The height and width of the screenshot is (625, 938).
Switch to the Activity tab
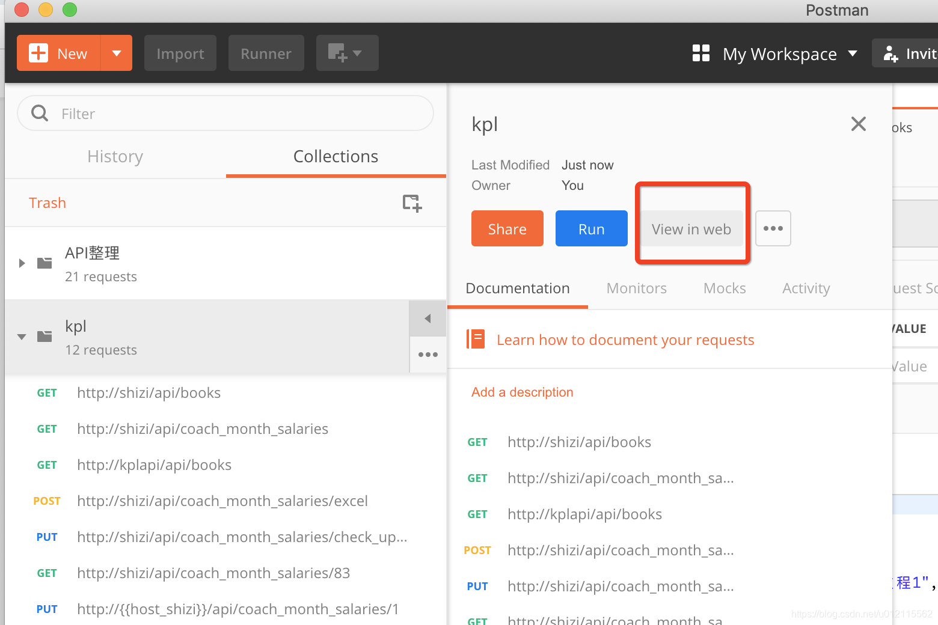coord(806,288)
